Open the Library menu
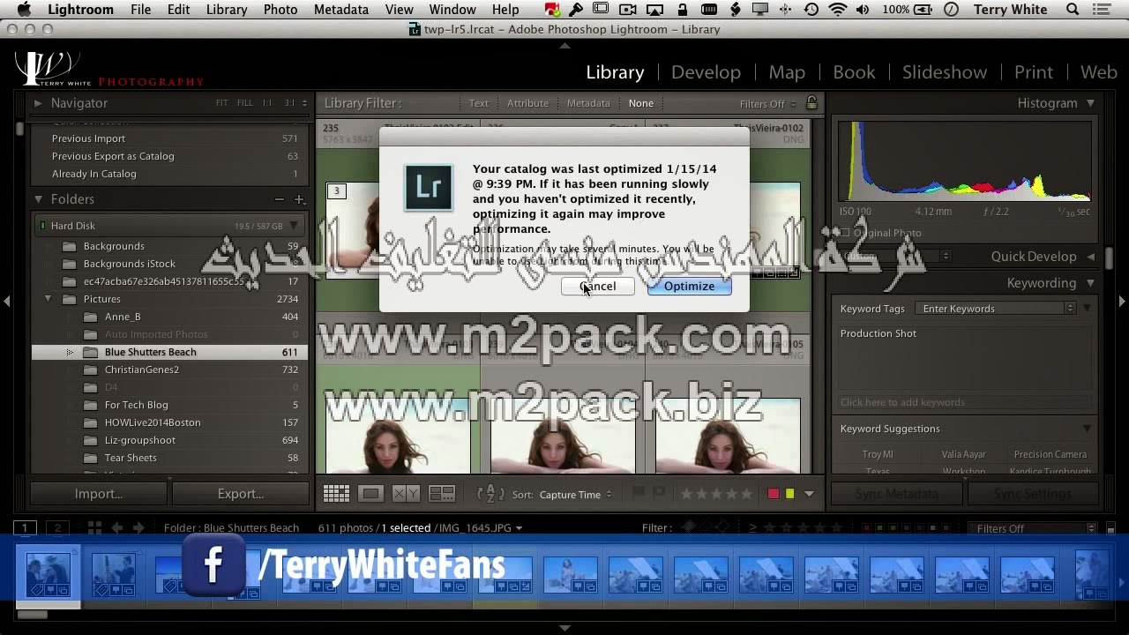This screenshot has width=1129, height=635. point(227,10)
